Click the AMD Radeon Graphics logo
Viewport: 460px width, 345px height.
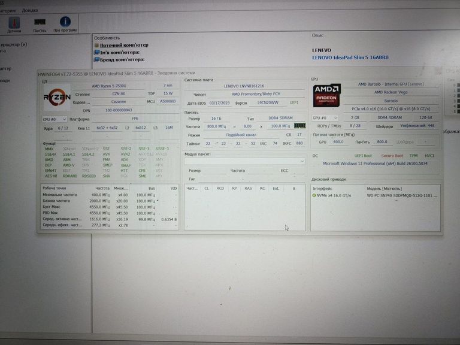coord(326,95)
